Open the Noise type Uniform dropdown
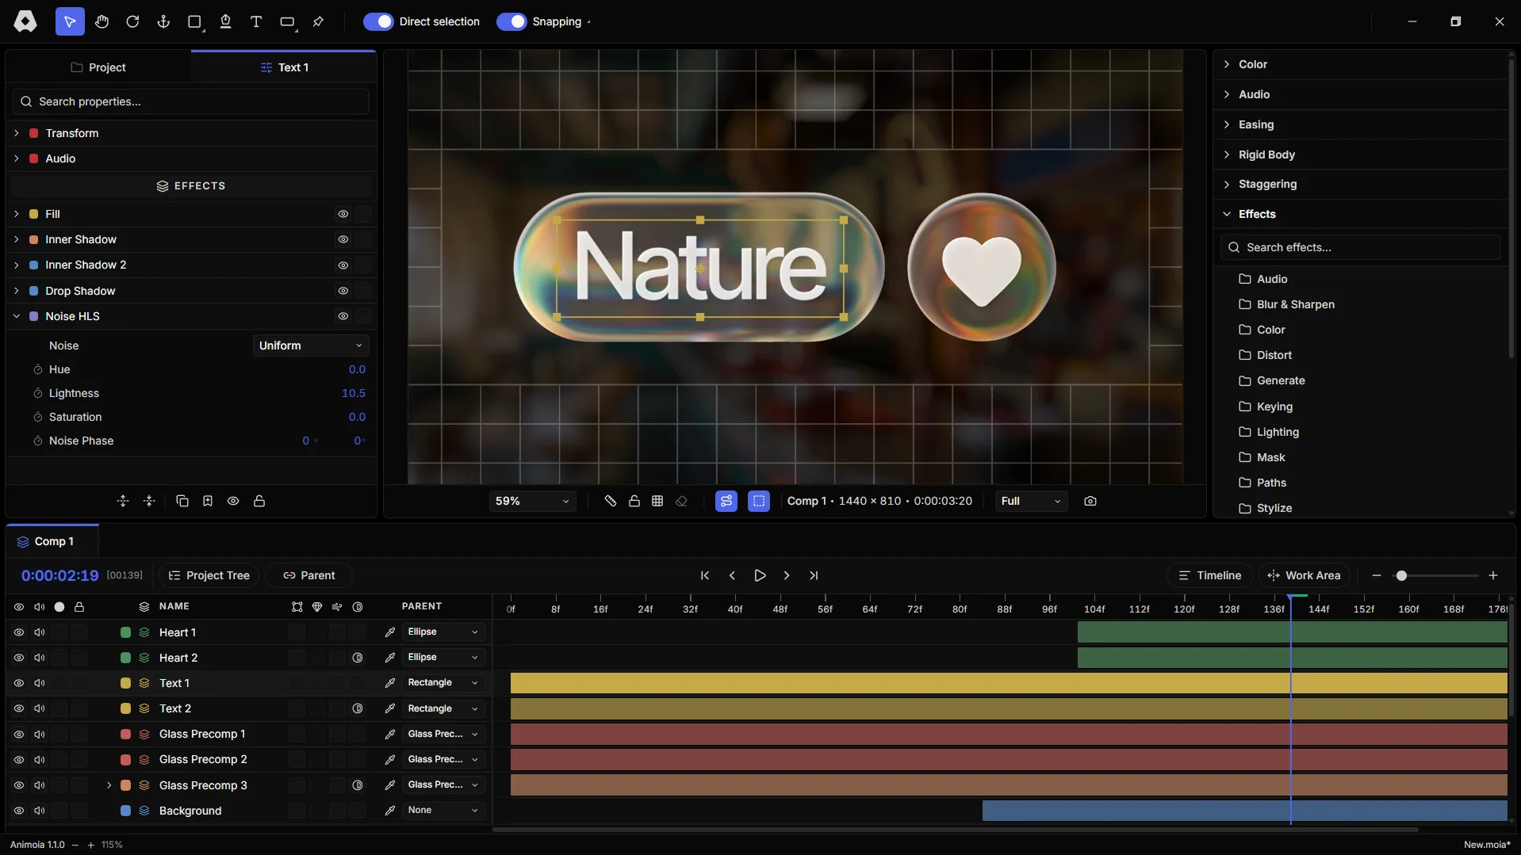1521x855 pixels. click(x=311, y=345)
